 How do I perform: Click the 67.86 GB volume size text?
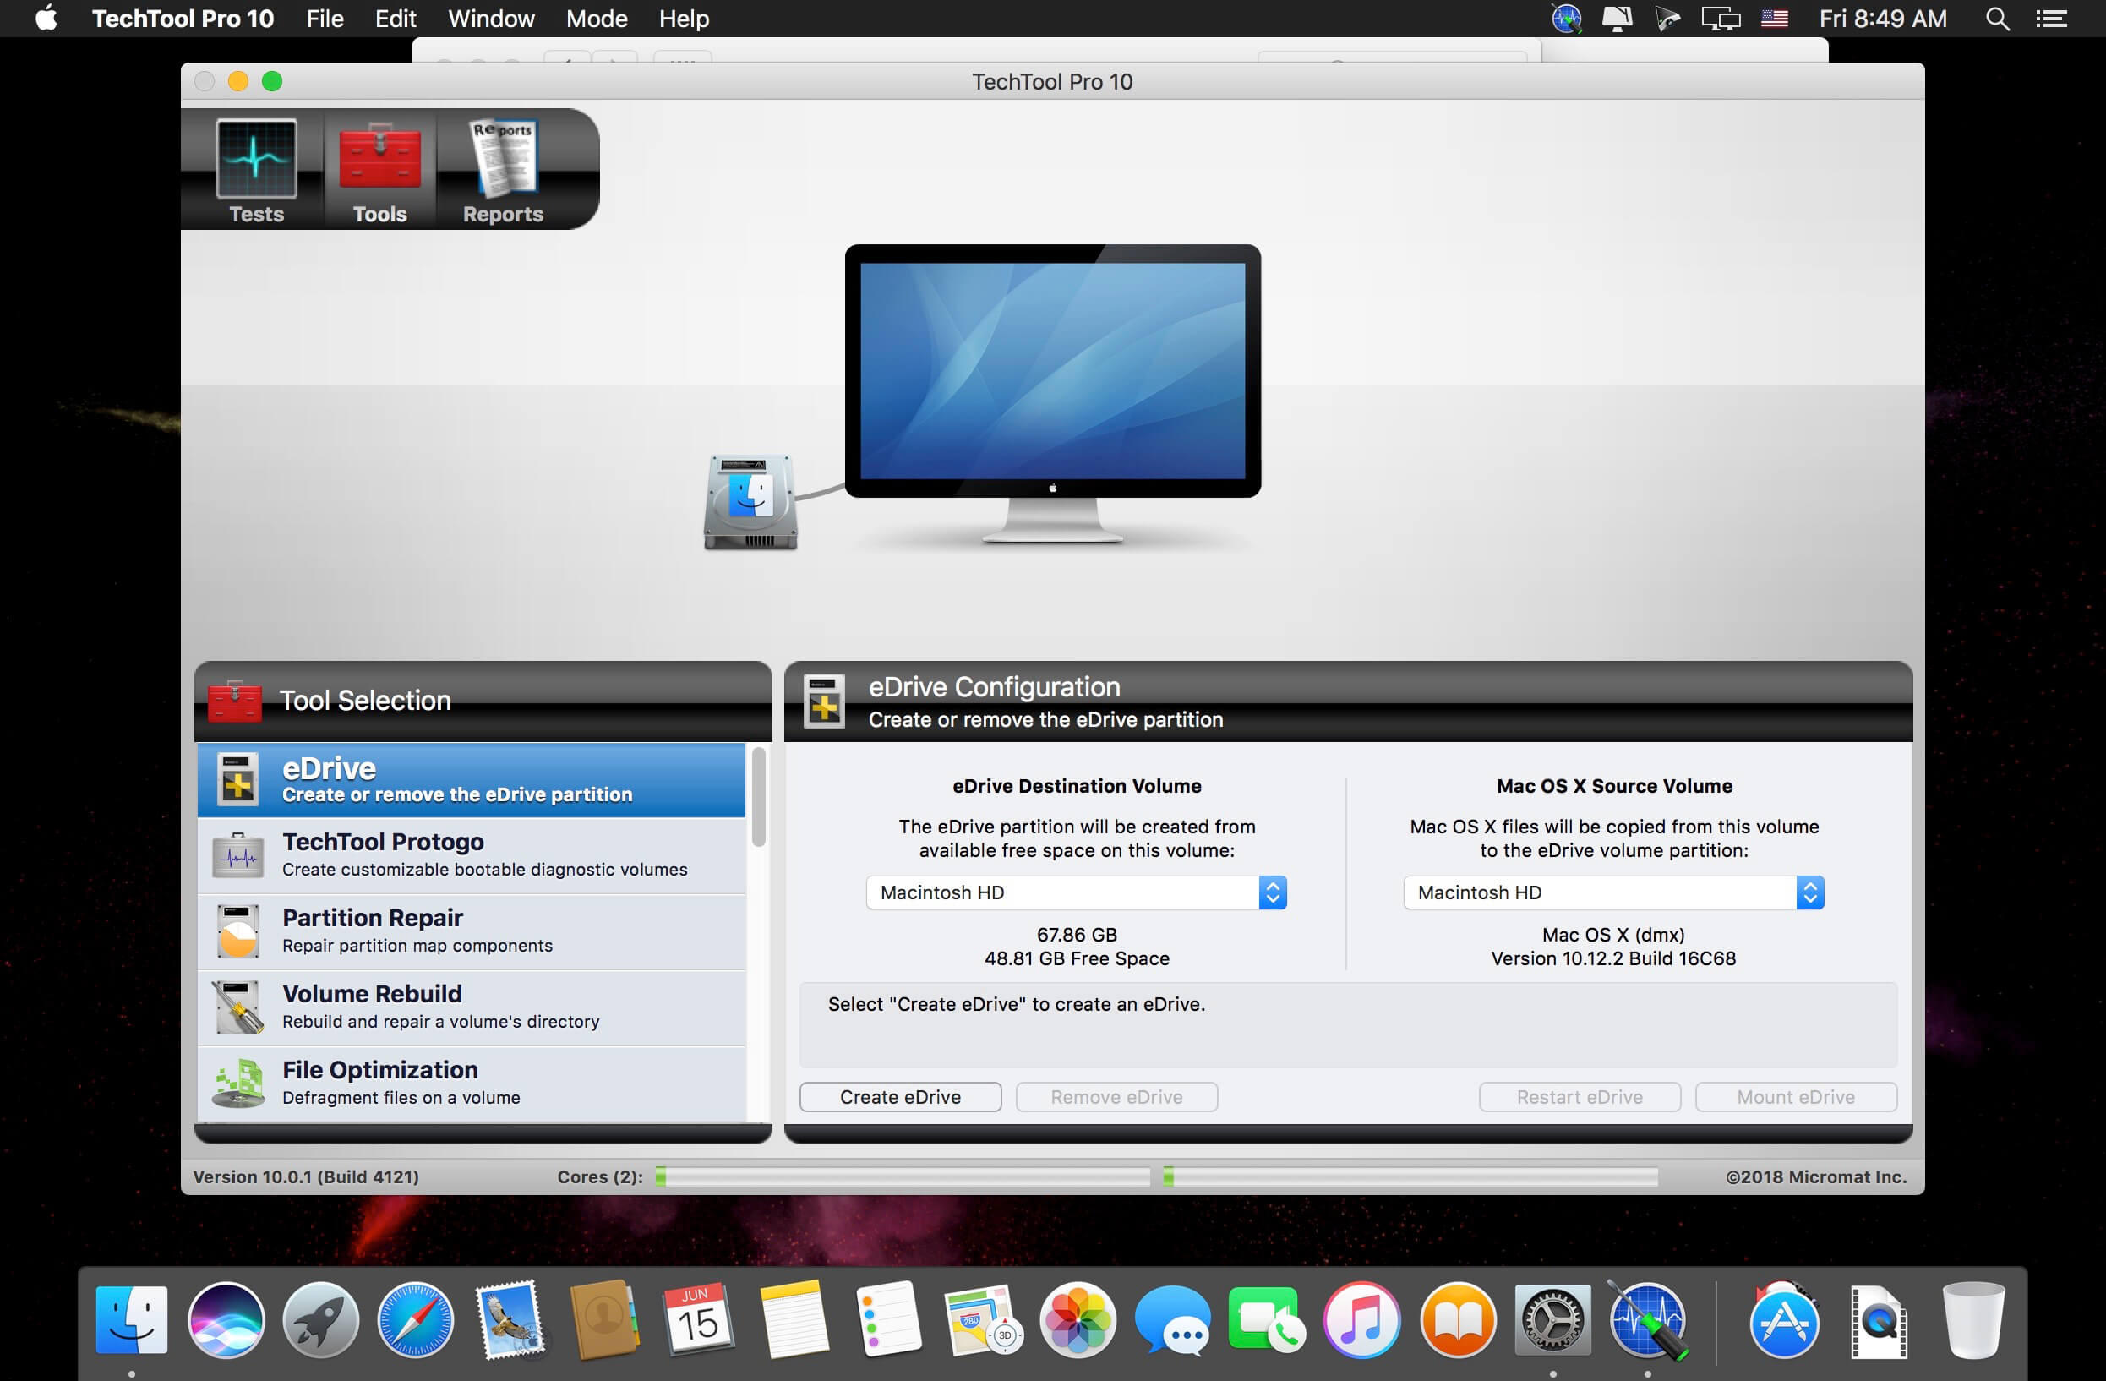coord(1077,935)
